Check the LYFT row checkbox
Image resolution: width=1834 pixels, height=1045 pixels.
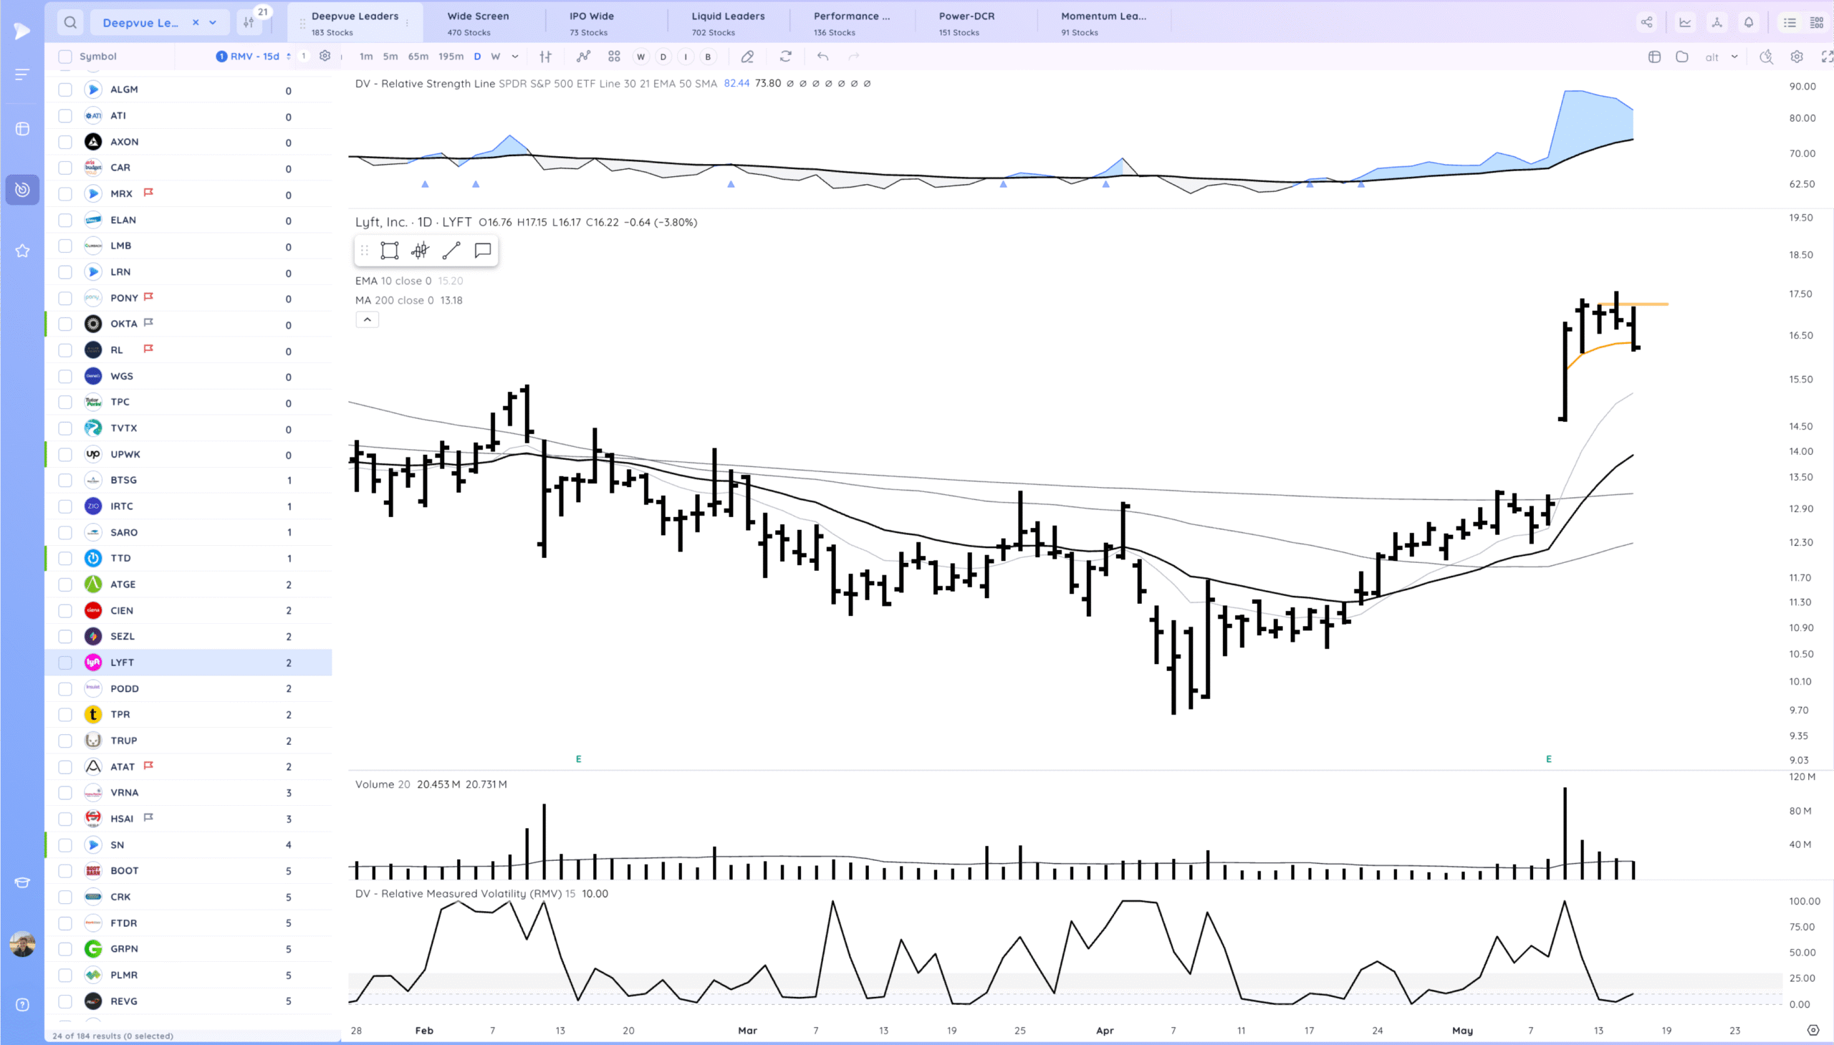point(65,663)
